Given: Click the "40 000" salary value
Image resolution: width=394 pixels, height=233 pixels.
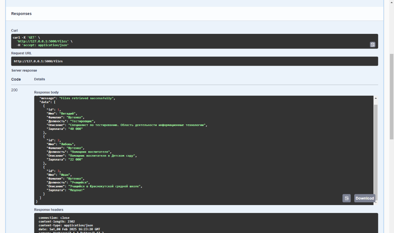Looking at the screenshot, I should 75,129.
